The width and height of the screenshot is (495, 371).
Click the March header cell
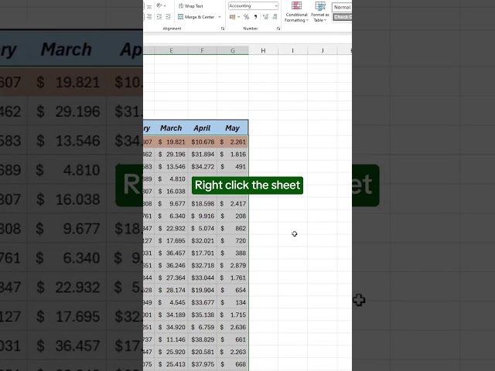(x=171, y=128)
